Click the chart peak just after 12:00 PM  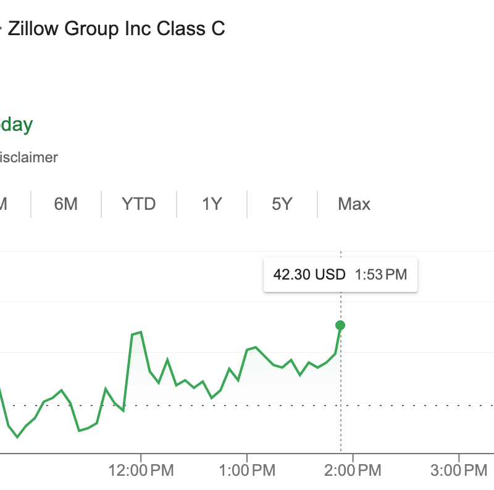click(141, 332)
